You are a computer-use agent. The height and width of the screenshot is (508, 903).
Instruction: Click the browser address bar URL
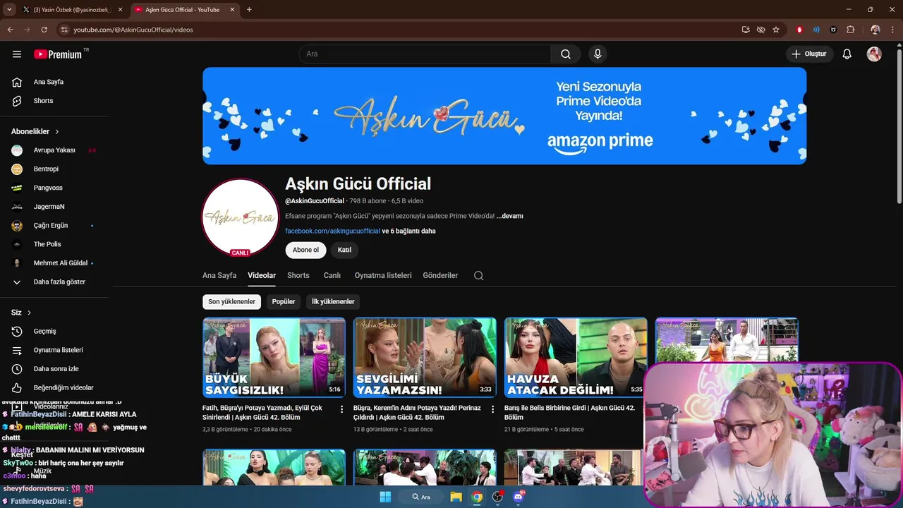click(x=133, y=30)
